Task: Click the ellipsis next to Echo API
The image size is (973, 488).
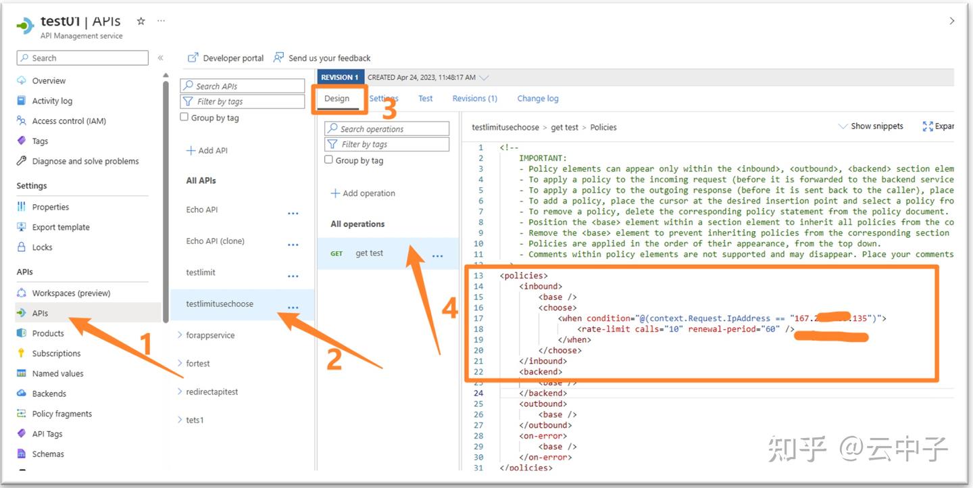Action: (x=293, y=213)
